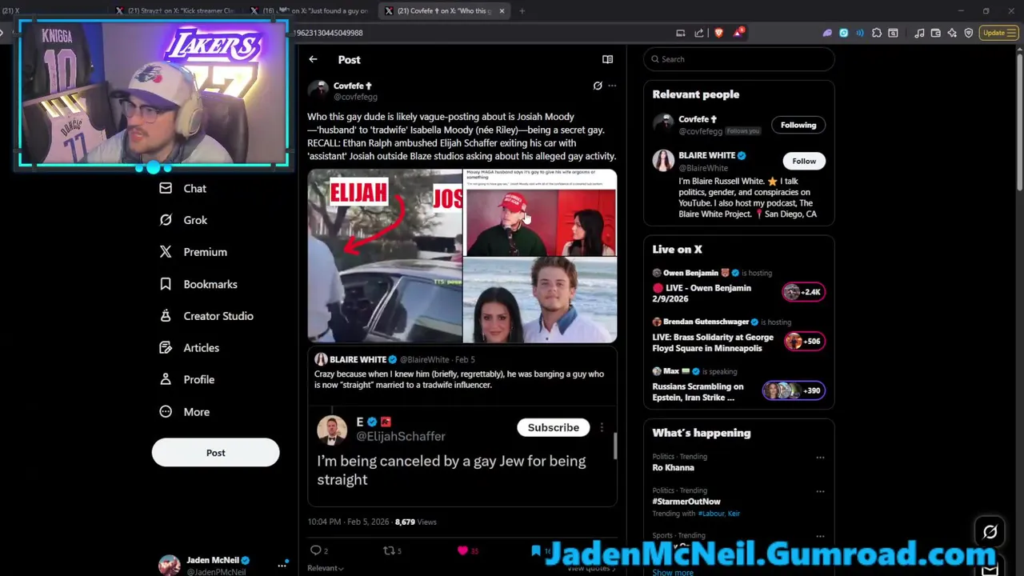
Task: Click the Search input field
Action: click(x=739, y=59)
